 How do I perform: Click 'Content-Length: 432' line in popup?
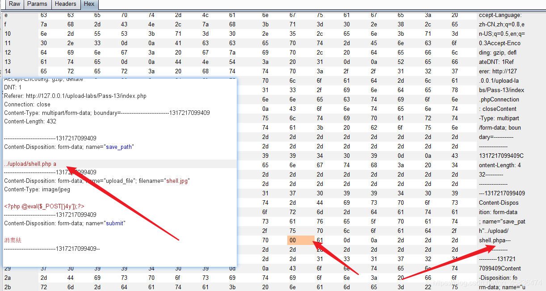pos(30,122)
